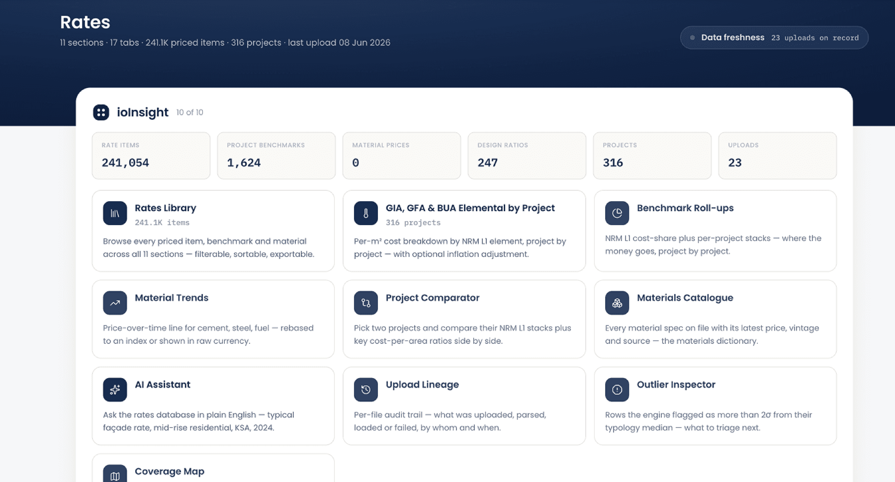Click the '316 projects' card subtitle
Image resolution: width=895 pixels, height=482 pixels.
413,223
